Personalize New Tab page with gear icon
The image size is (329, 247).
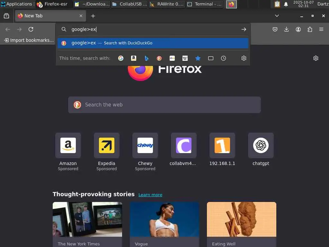tap(316, 58)
